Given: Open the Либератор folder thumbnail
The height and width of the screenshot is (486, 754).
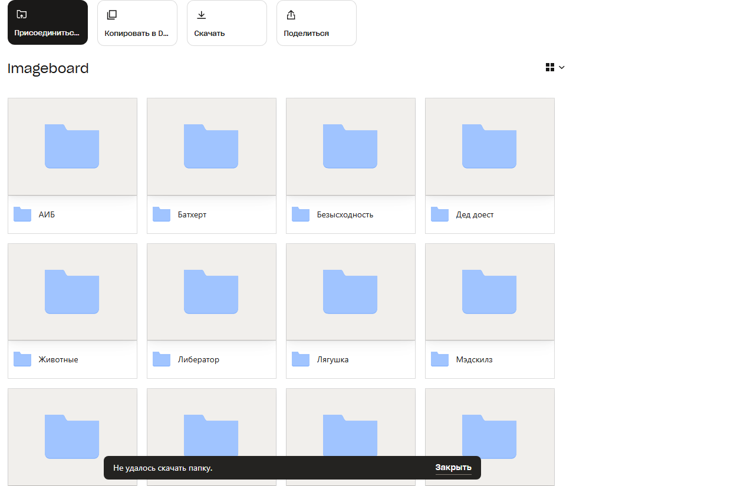Looking at the screenshot, I should (x=212, y=292).
